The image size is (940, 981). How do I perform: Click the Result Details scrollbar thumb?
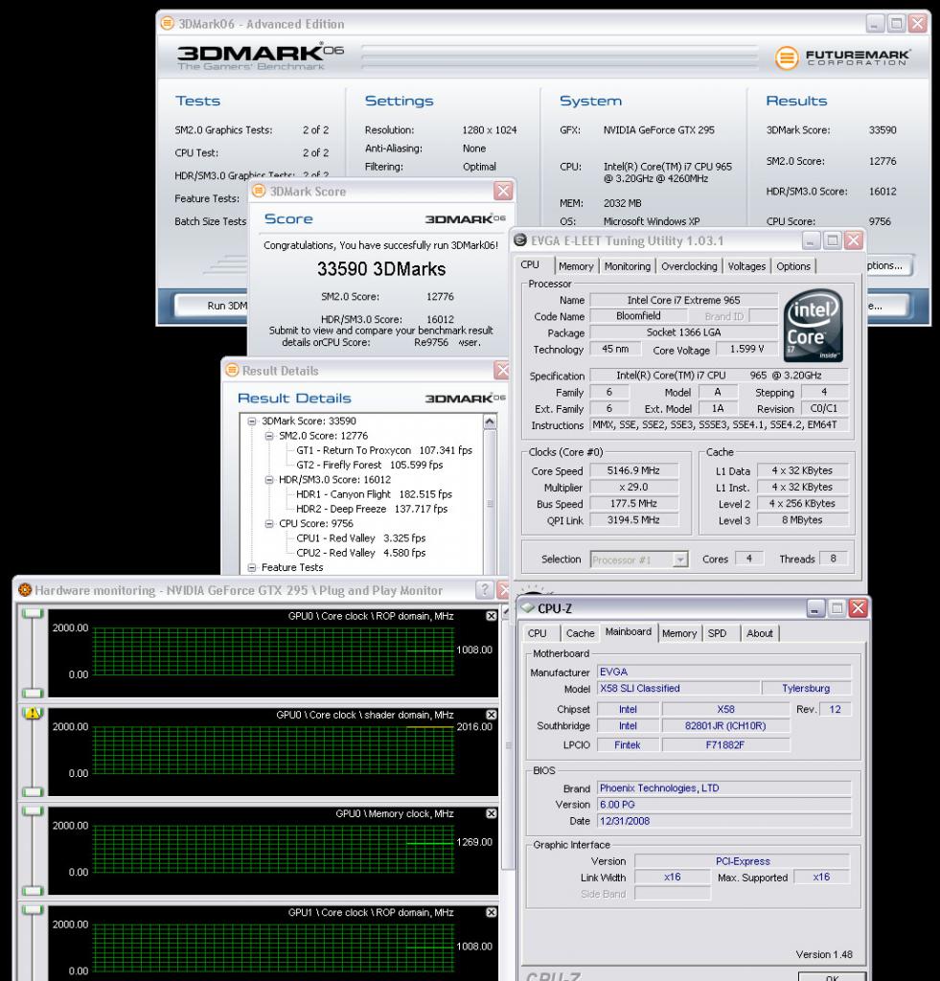tap(490, 504)
